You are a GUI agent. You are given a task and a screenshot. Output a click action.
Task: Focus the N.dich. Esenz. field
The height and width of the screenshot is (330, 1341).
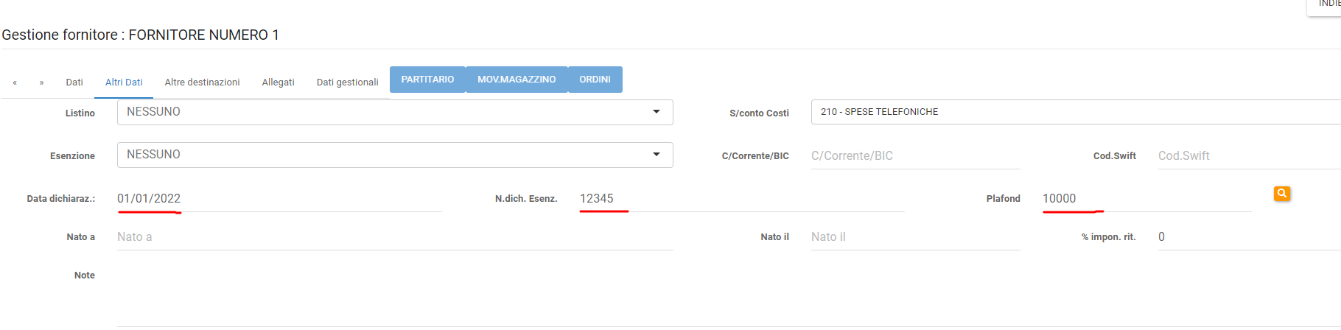coord(740,199)
